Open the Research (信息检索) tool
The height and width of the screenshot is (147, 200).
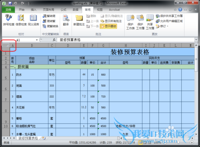(21, 20)
